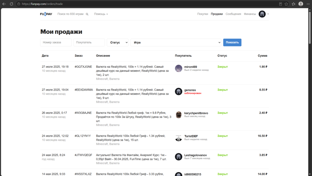This screenshot has width=312, height=176.
Task: Click the browser back arrow
Action: point(4,4)
